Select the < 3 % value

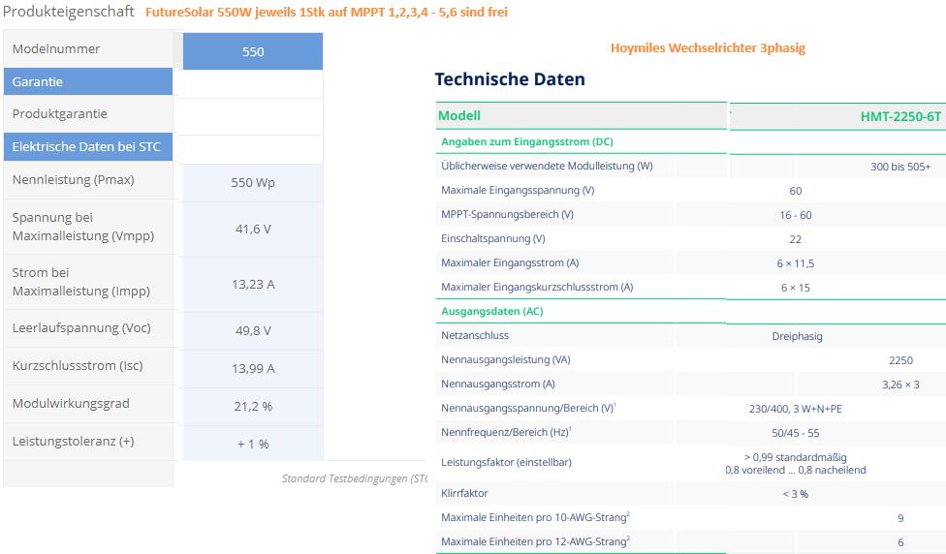[x=795, y=494]
